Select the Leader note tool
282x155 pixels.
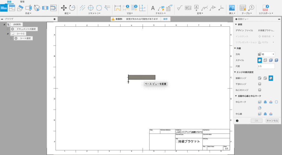(x=161, y=8)
